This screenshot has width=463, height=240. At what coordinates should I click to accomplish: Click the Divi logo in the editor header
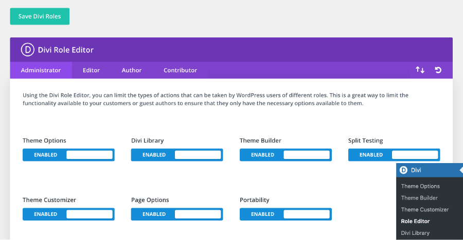27,50
